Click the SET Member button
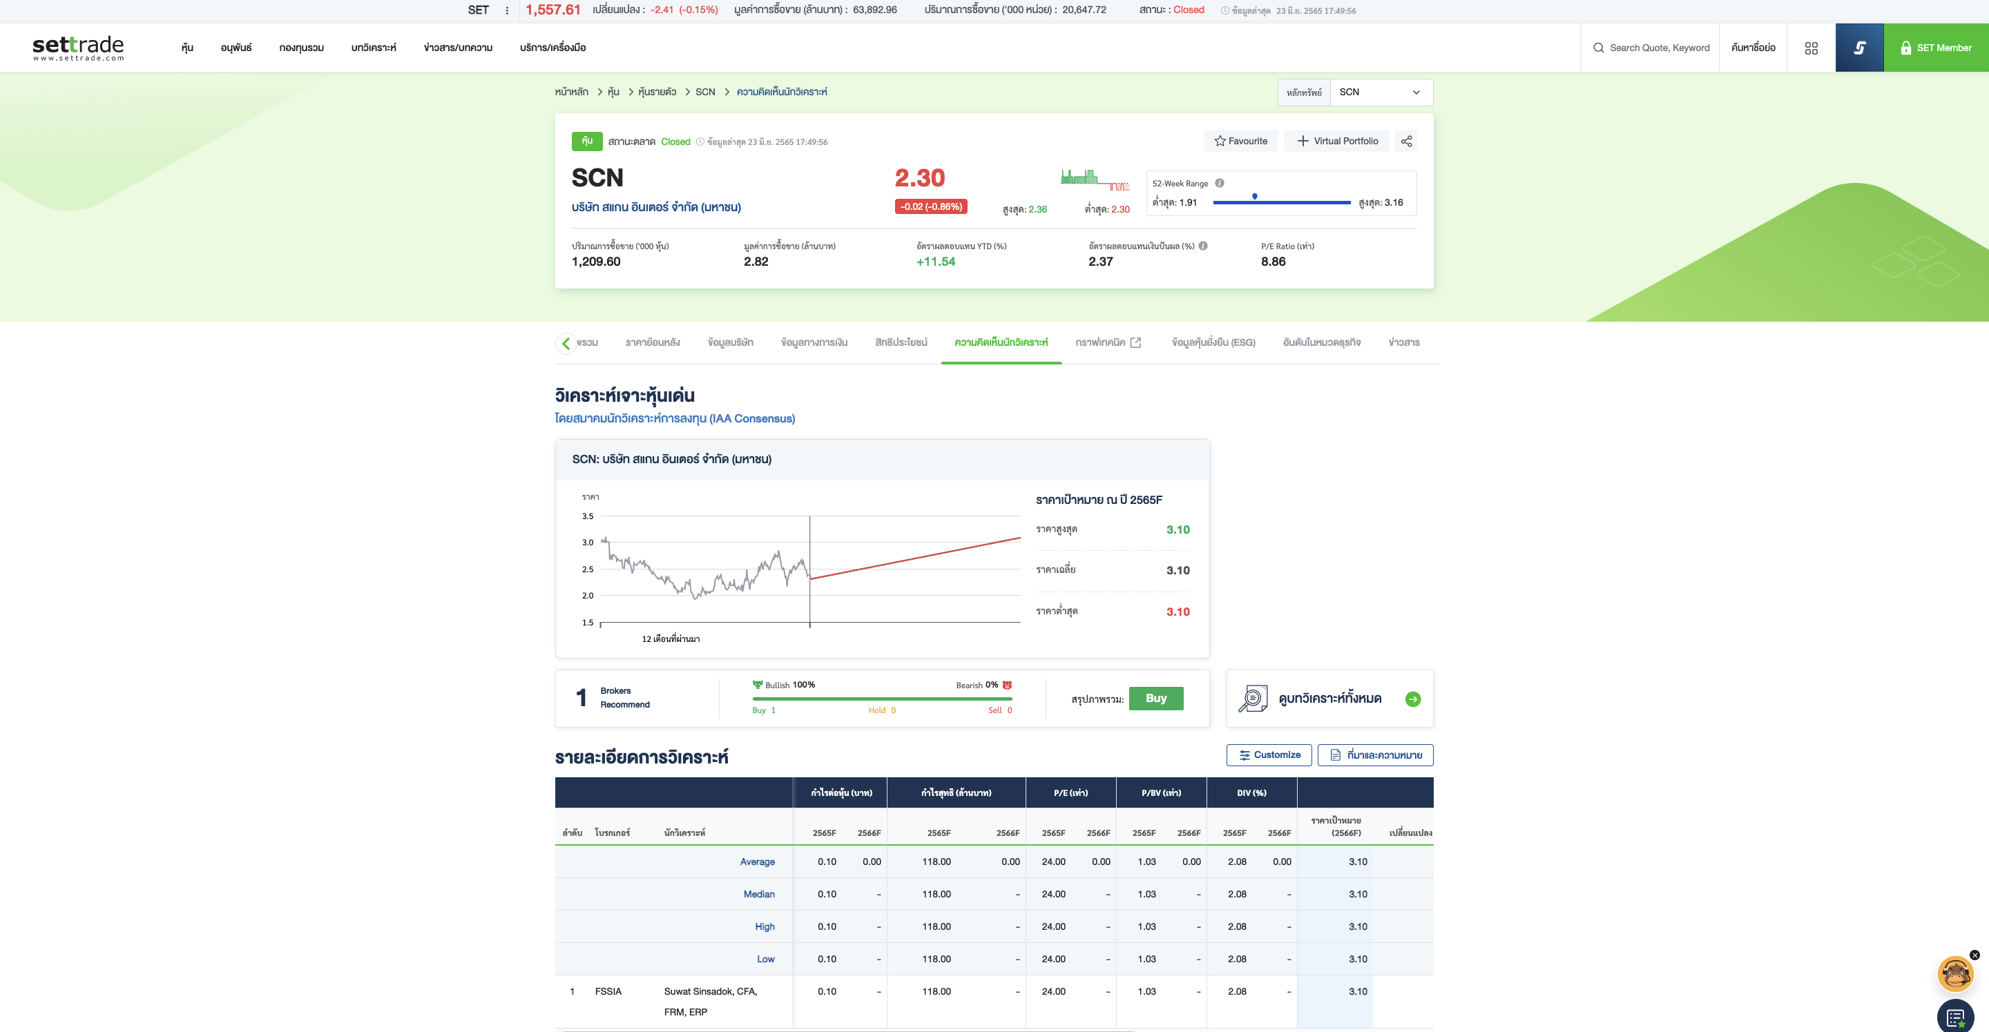Screen dimensions: 1989x1032 click(x=1936, y=48)
